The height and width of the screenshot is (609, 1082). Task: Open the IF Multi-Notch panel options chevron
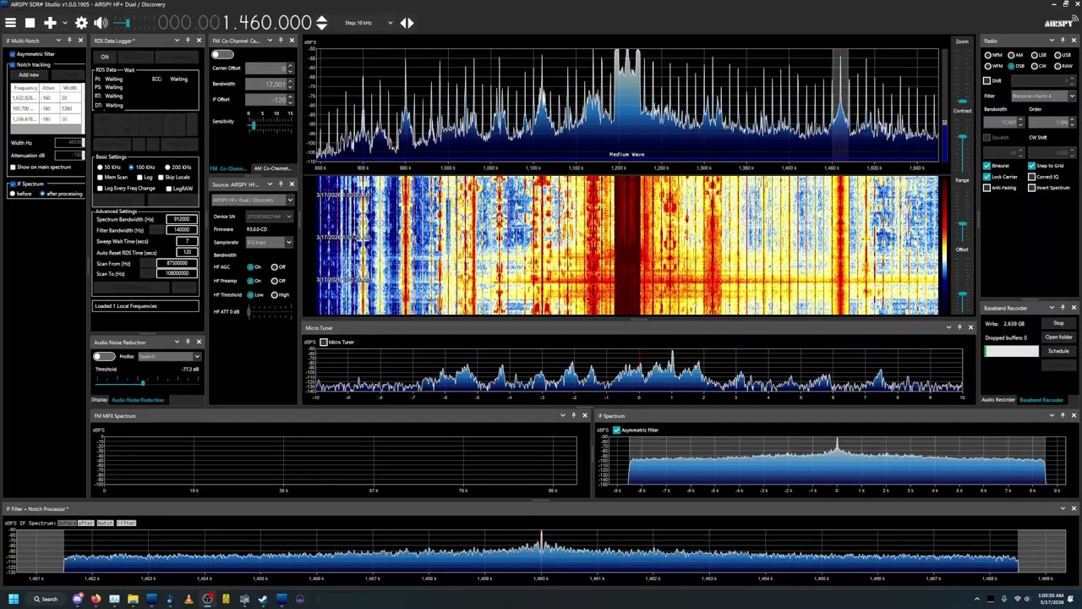58,41
